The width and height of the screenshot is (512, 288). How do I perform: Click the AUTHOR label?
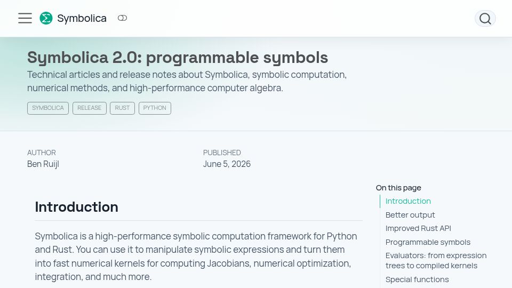pyautogui.click(x=42, y=153)
